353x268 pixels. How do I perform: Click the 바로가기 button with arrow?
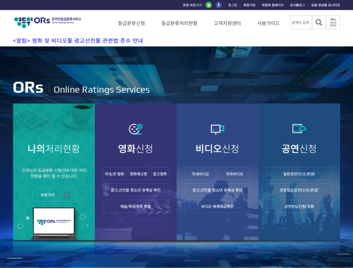point(54,195)
